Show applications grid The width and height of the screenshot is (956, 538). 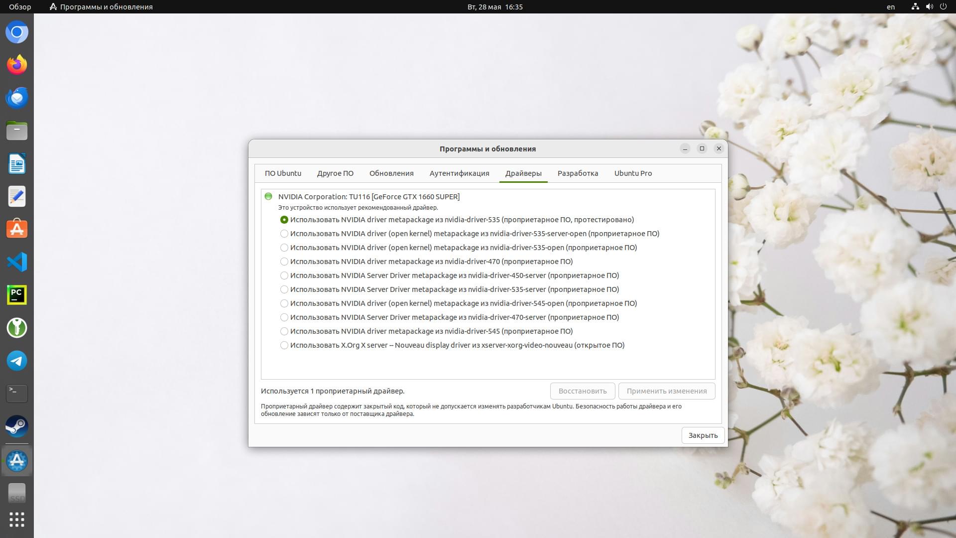[17, 520]
